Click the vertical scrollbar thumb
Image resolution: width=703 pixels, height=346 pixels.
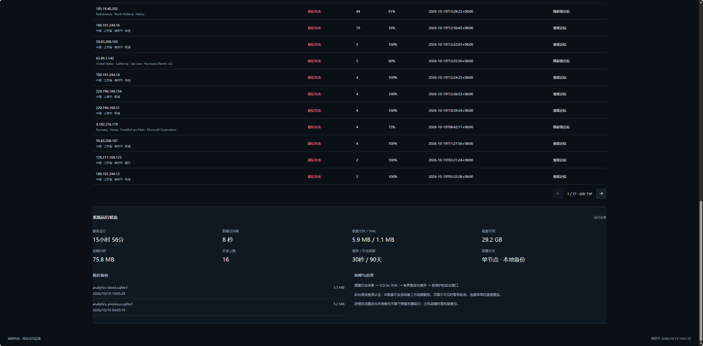tap(701, 271)
